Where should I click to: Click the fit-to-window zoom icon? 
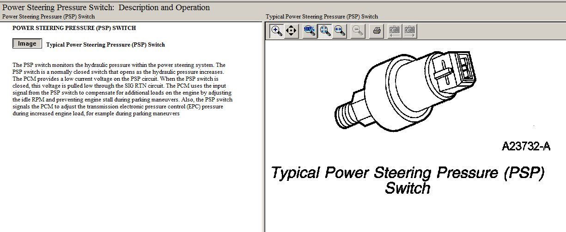coord(325,31)
